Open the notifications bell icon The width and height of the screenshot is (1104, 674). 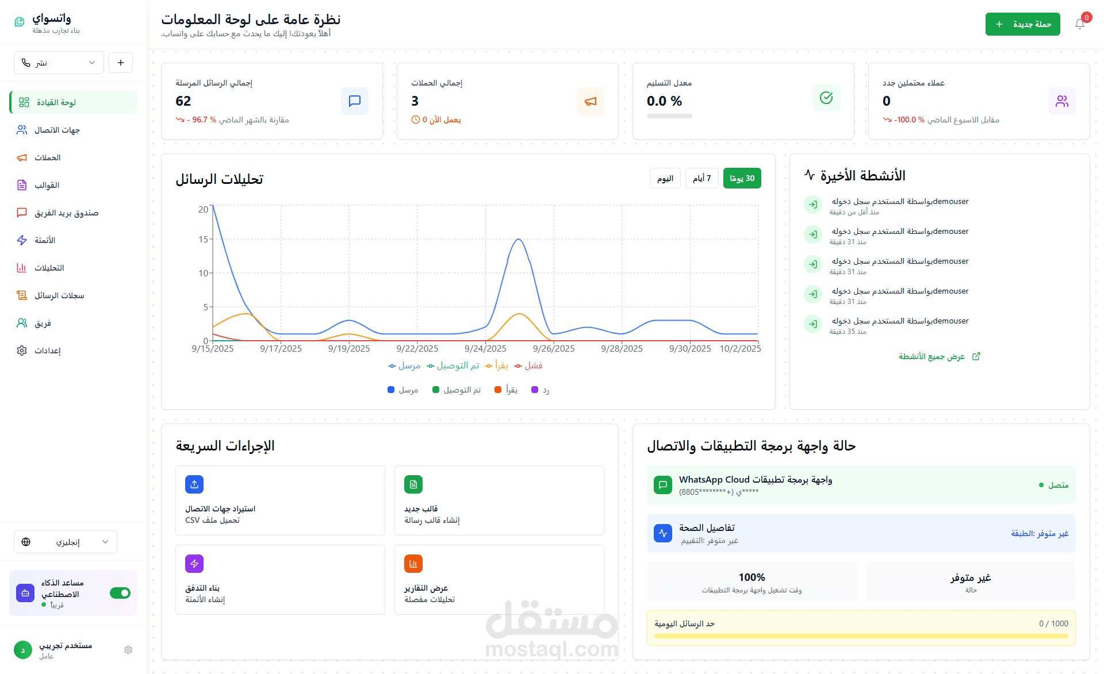1079,24
